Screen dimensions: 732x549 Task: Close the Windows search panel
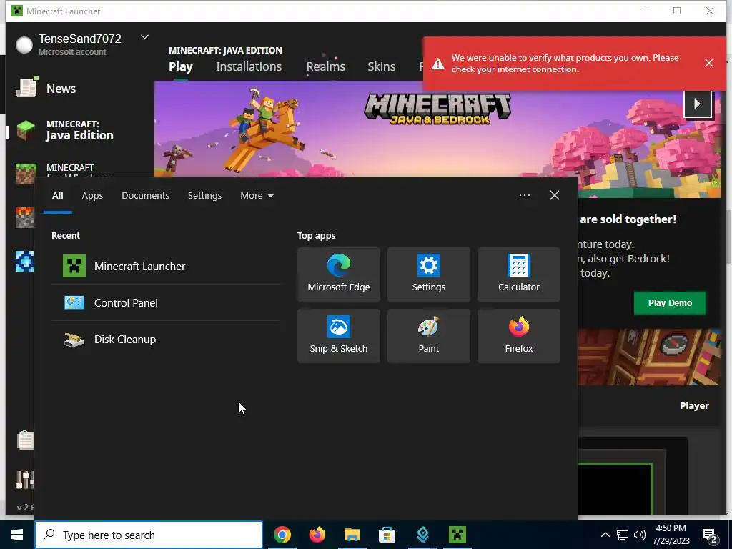pos(554,195)
